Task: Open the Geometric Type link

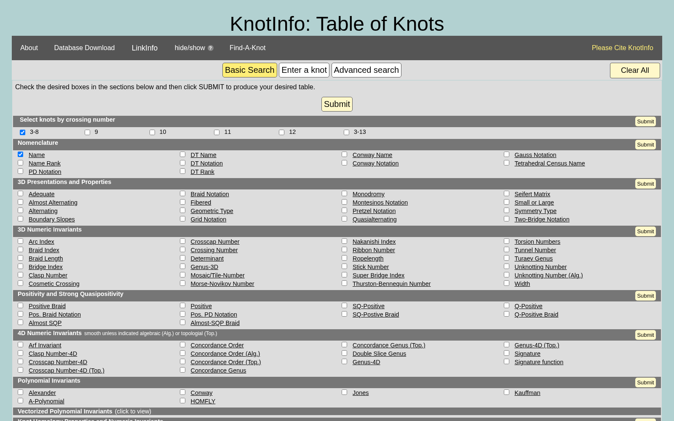Action: click(x=211, y=211)
